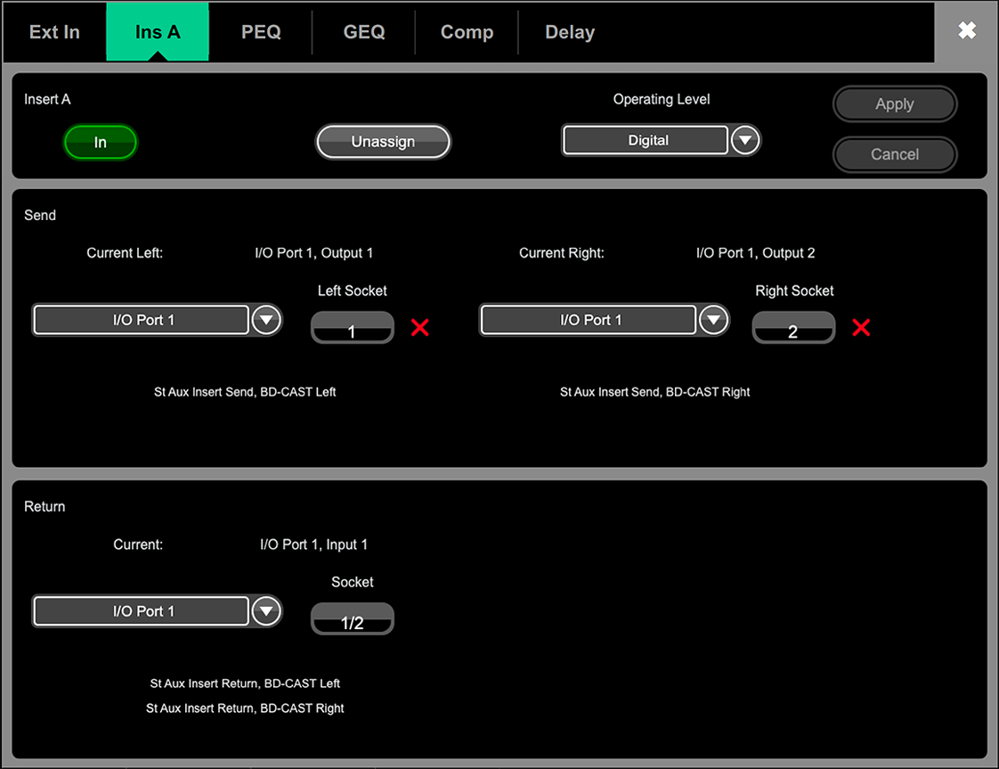Toggle the Insert A In switch
The height and width of the screenshot is (769, 999).
tap(101, 143)
